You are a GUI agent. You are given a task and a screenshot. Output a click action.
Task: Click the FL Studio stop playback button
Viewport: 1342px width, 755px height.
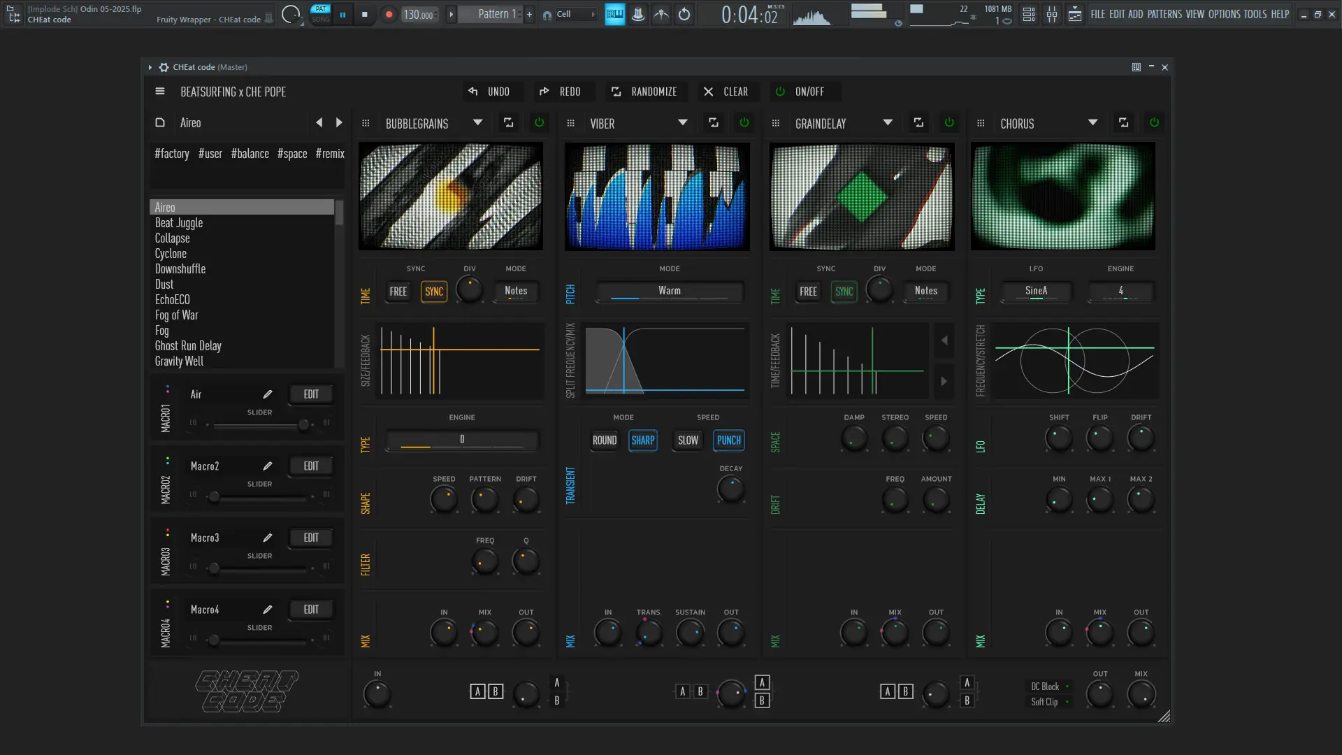(x=365, y=14)
